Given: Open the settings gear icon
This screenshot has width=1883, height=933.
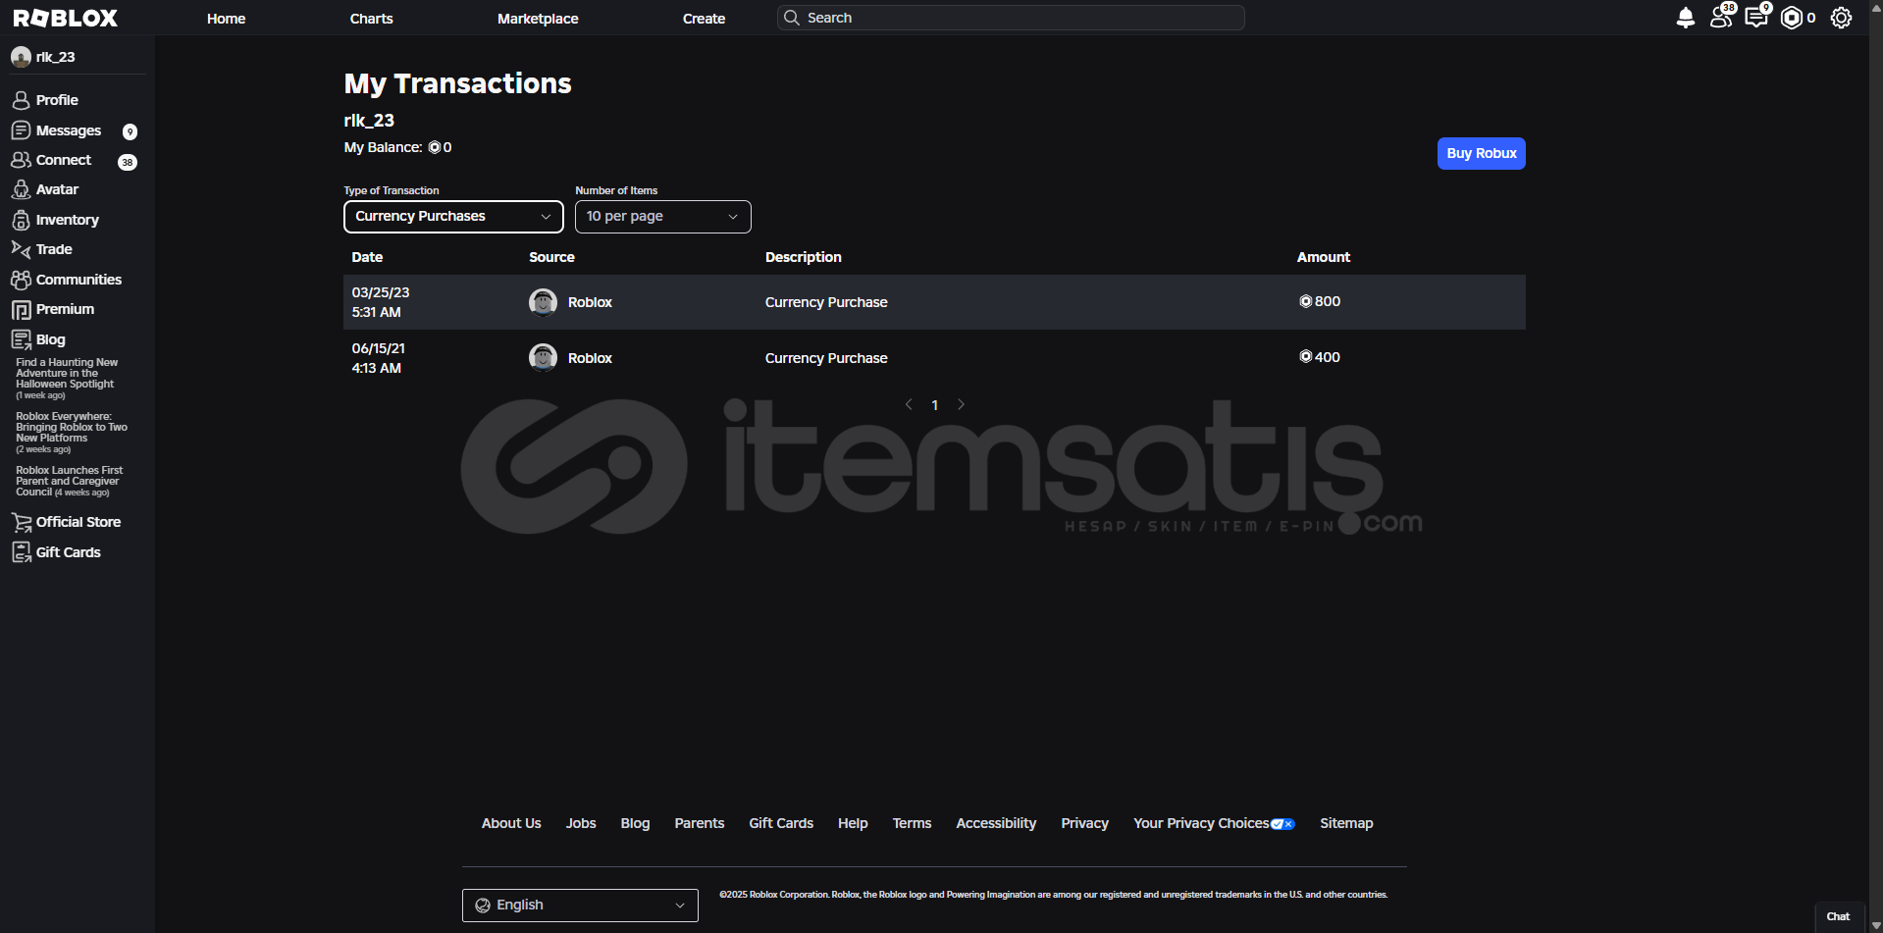Looking at the screenshot, I should point(1841,18).
